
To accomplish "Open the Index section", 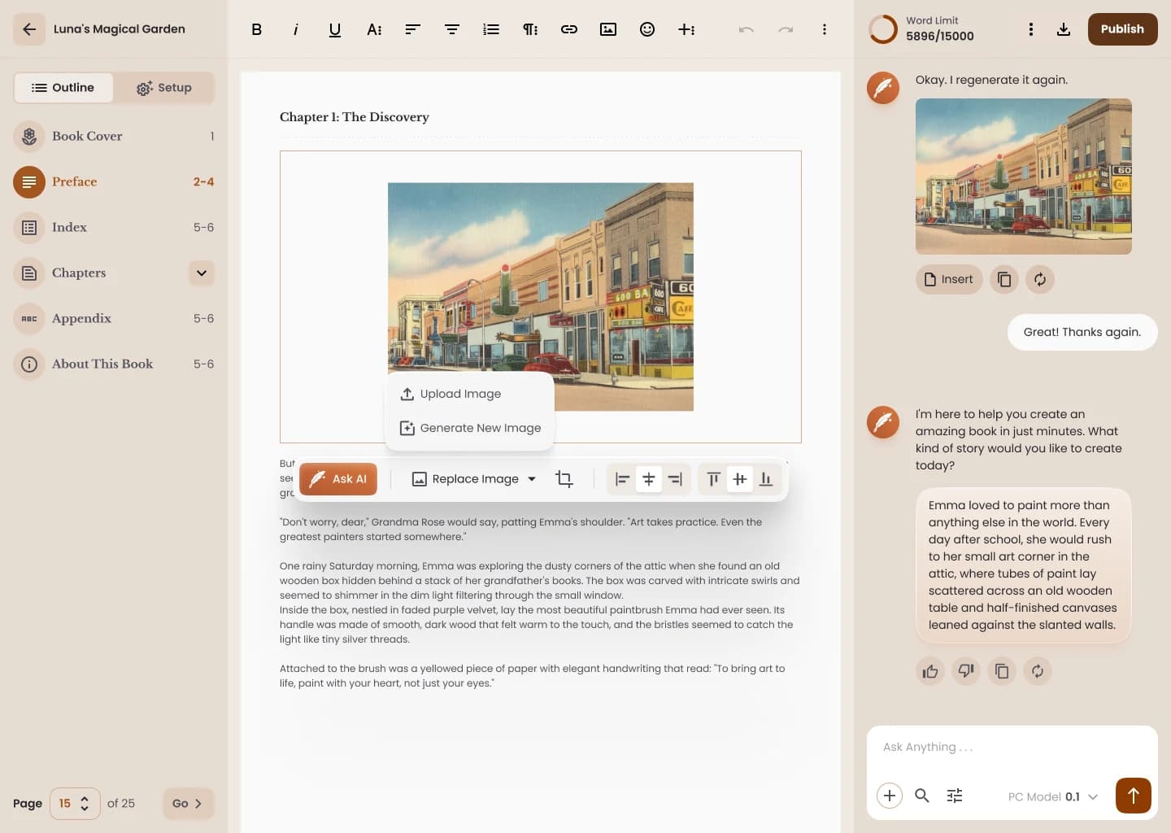I will click(x=114, y=227).
